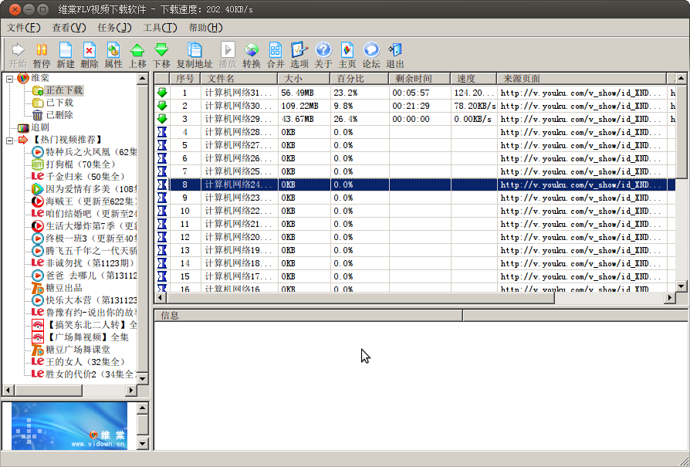Open 糖豆出品 tree entry

click(64, 288)
